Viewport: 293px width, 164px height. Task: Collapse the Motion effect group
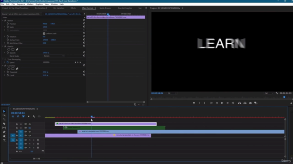tap(3, 20)
